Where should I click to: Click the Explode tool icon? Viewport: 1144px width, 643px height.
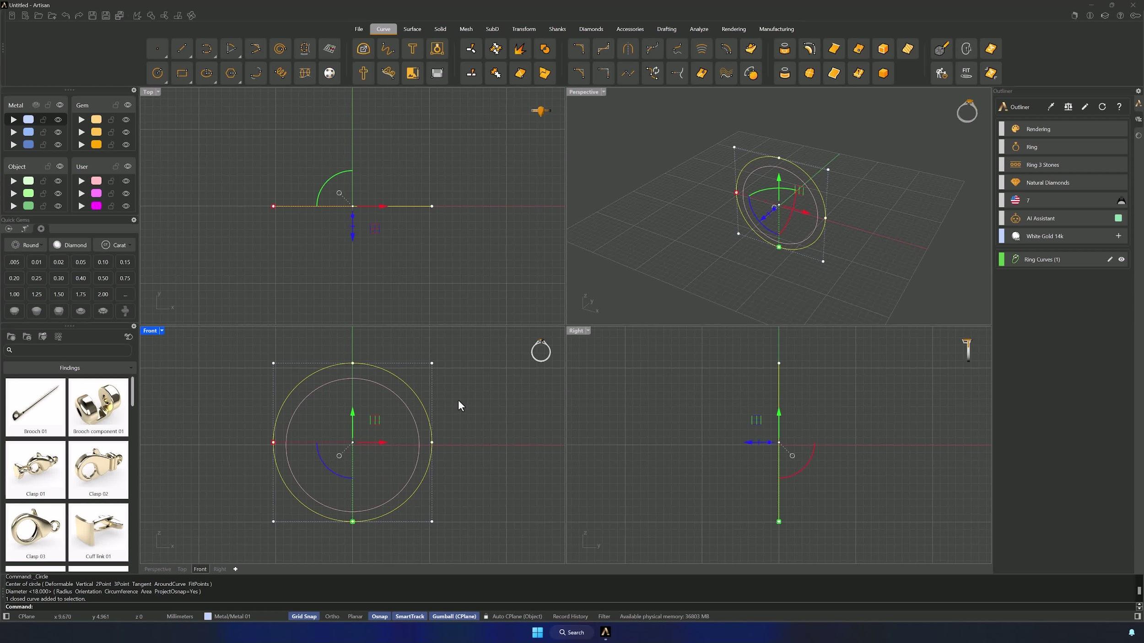[x=520, y=48]
